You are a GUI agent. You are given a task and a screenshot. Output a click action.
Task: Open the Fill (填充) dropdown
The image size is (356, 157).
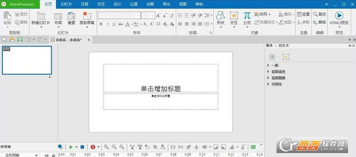click(286, 14)
